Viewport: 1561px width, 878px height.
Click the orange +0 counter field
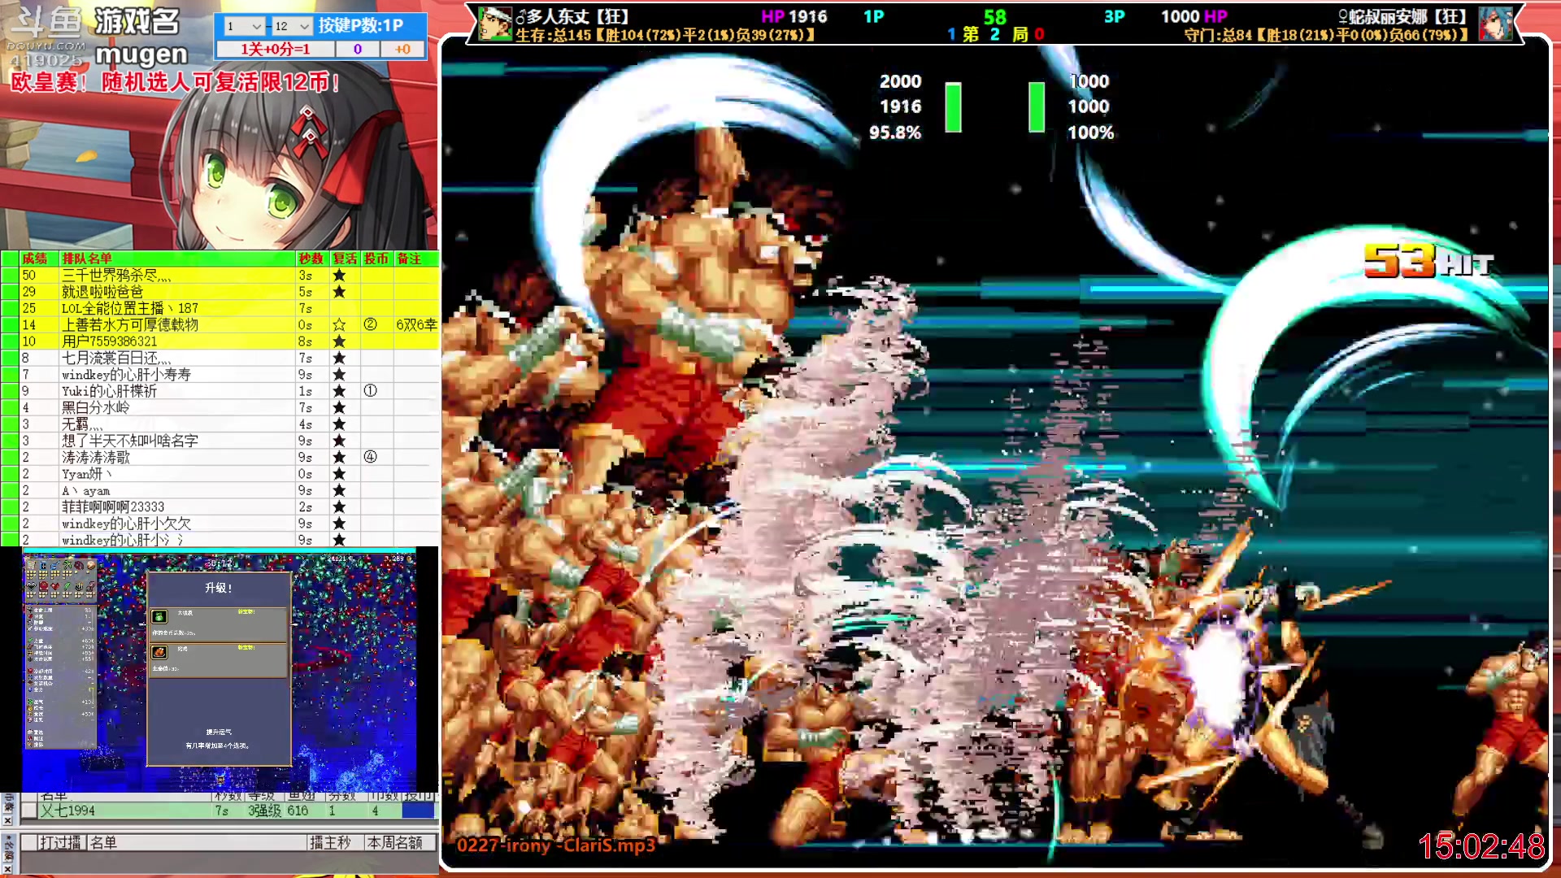[x=402, y=49]
